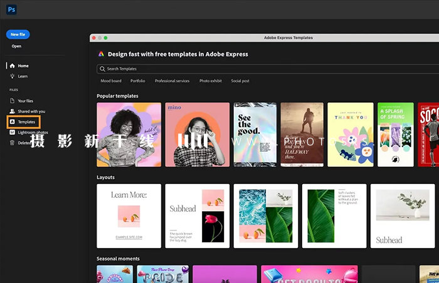This screenshot has height=283, width=439.
Task: Switch to the Photo exhibit category
Action: coord(210,81)
